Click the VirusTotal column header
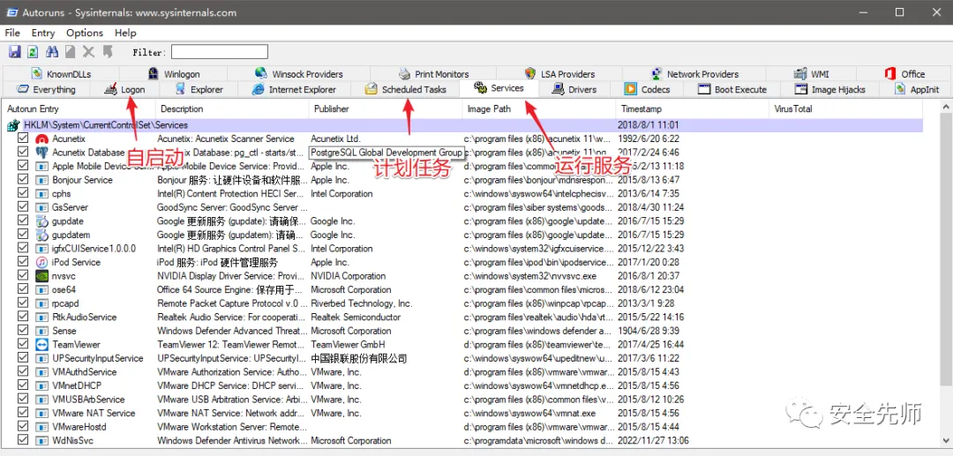Screen dimensions: 953x456 click(x=846, y=109)
